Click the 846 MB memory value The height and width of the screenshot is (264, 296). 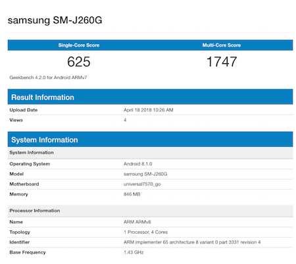point(132,194)
